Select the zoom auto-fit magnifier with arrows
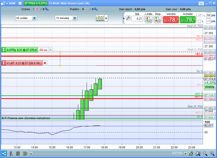The height and width of the screenshot is (158, 217). pos(198,154)
